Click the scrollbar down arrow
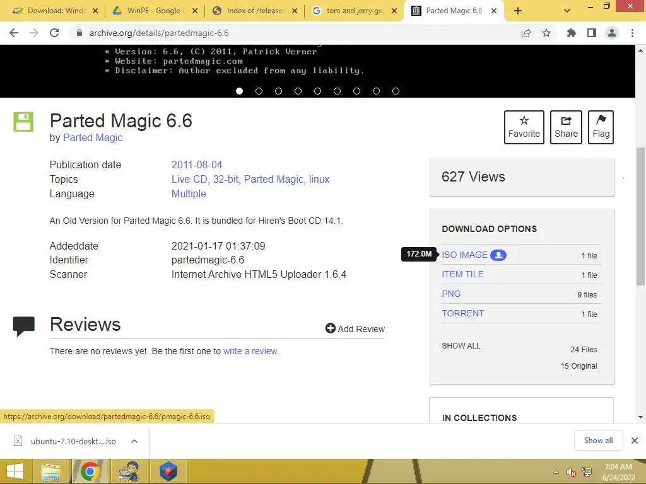The image size is (646, 484). click(x=641, y=417)
